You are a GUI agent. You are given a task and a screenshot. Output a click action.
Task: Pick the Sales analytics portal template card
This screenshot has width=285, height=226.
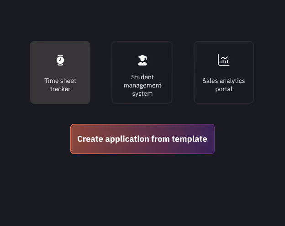pyautogui.click(x=224, y=72)
